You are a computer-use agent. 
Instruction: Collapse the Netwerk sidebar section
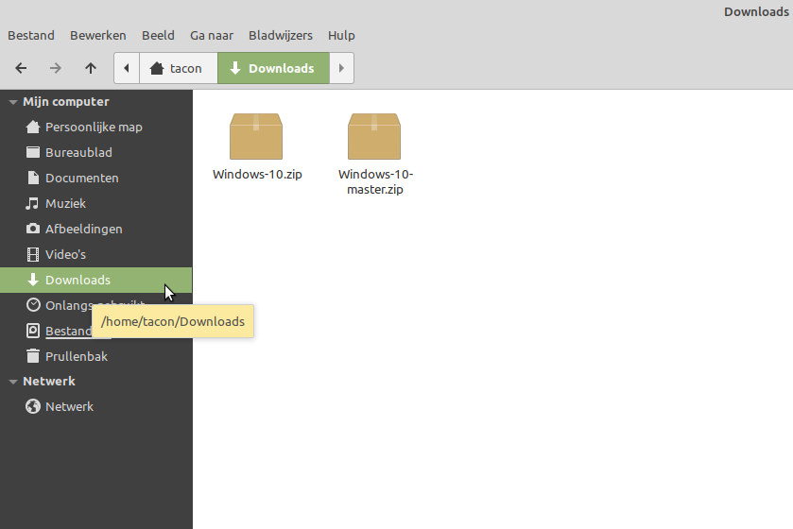point(13,382)
